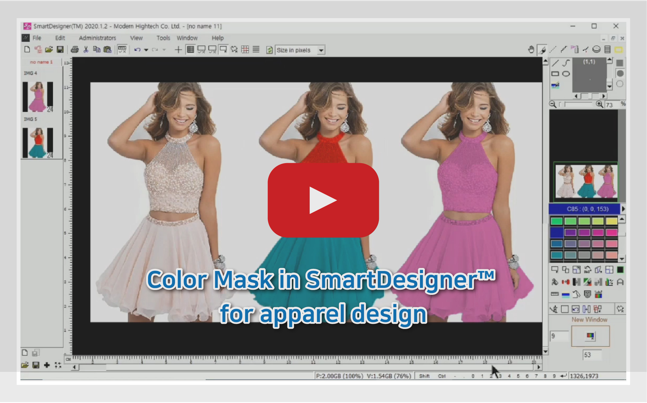Click the New document icon in toolbar
This screenshot has height=403, width=647.
coord(27,50)
